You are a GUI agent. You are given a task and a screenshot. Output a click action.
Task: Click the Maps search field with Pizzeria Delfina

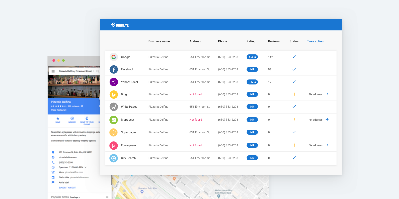(x=76, y=71)
